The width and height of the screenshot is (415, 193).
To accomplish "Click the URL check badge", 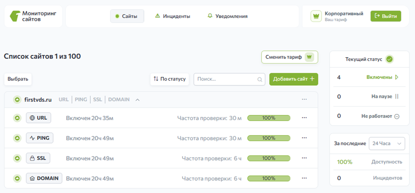I will pyautogui.click(x=38, y=118).
